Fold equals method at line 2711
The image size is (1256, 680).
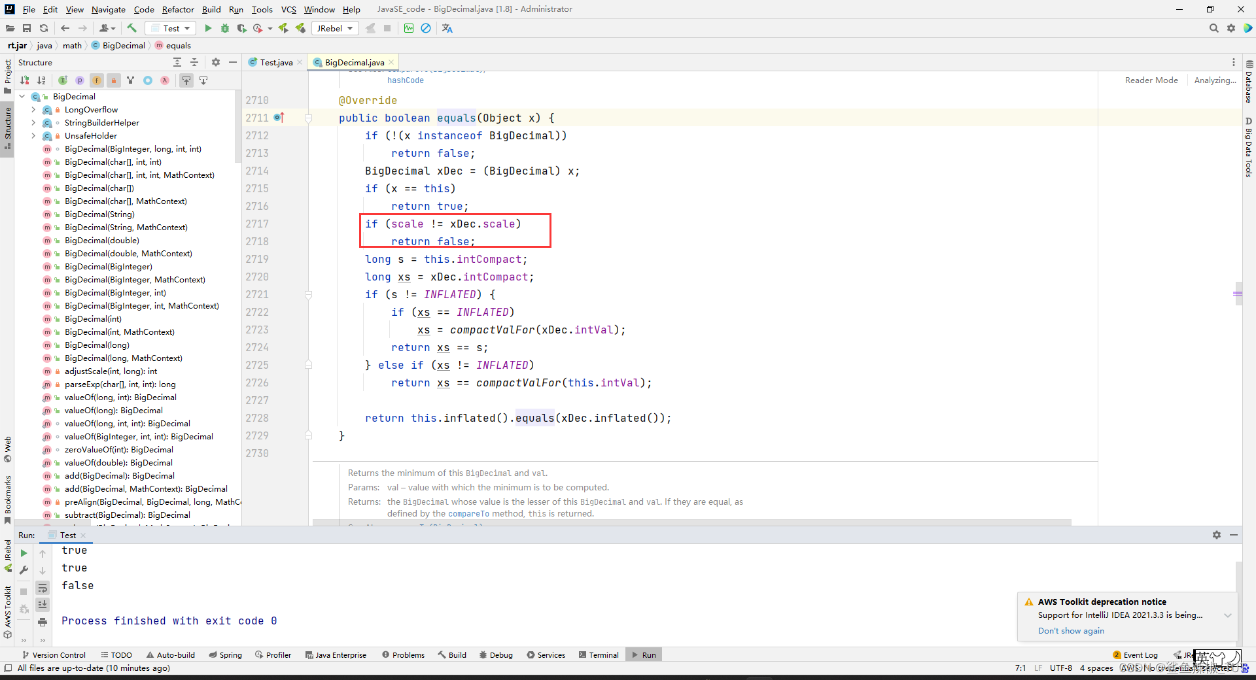tap(308, 118)
